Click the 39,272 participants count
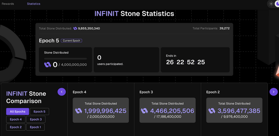Viewport: 279px width, 136px height. click(224, 28)
